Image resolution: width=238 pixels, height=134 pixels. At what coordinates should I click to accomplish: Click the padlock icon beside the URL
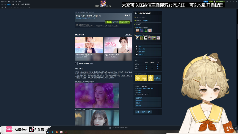(x=5, y=7)
